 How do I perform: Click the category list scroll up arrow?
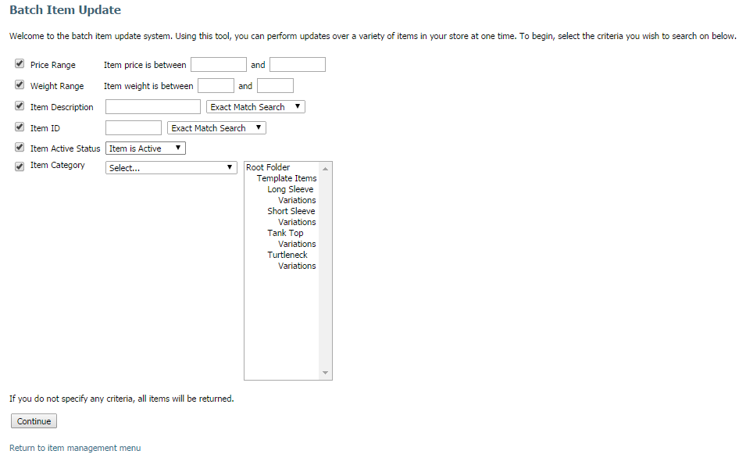tap(326, 169)
